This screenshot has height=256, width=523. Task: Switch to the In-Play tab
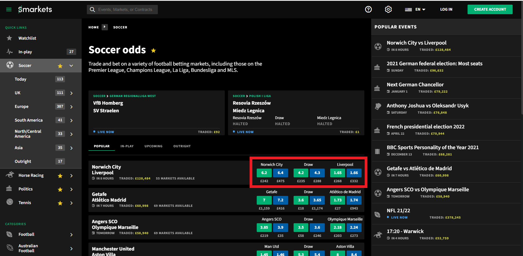[x=127, y=146]
